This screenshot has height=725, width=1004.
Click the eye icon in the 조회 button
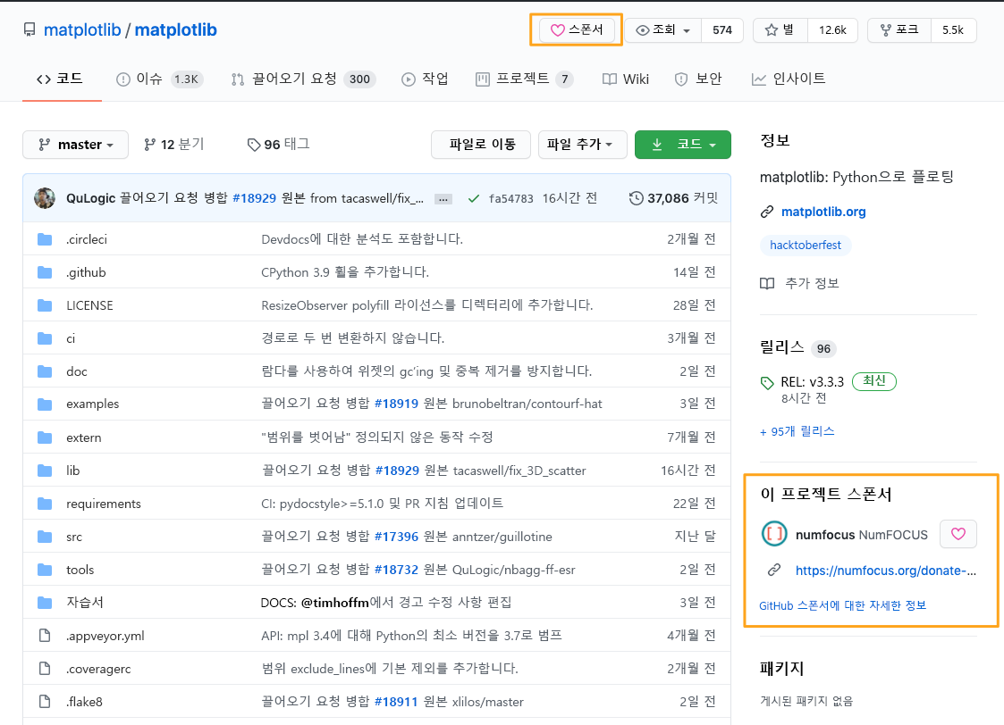[642, 30]
